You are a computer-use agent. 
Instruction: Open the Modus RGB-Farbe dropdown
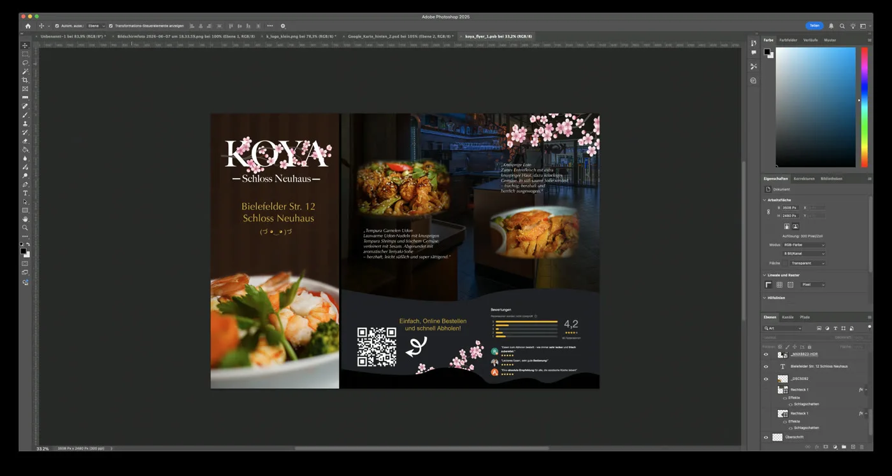(804, 245)
